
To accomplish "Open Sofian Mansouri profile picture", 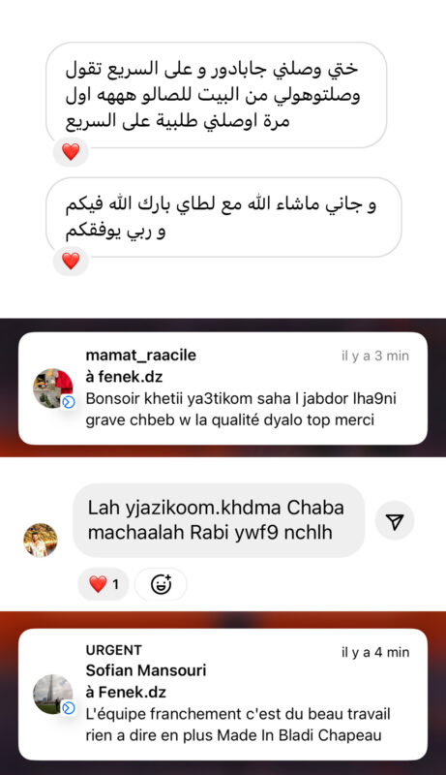I will [x=53, y=694].
